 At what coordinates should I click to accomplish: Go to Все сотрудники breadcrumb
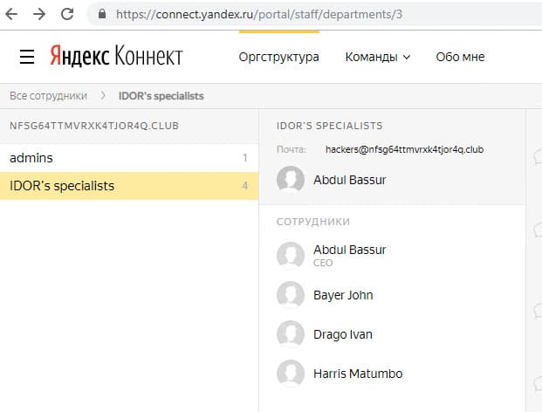point(48,96)
